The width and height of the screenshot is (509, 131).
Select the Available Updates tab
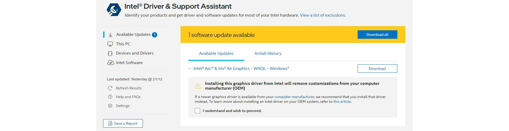pyautogui.click(x=216, y=54)
